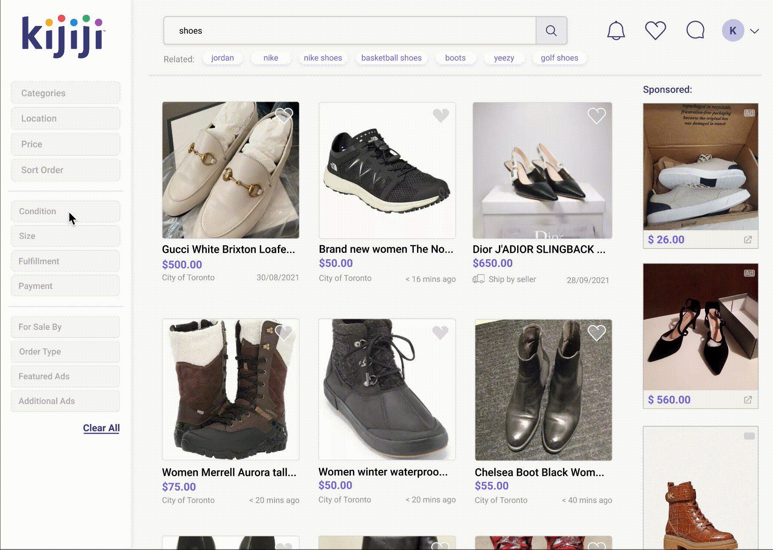Expand the Condition filter
Screen dimensions: 773x550
click(x=66, y=211)
